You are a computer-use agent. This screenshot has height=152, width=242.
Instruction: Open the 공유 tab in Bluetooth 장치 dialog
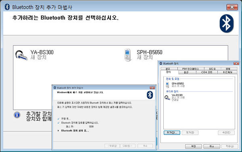[169, 69]
